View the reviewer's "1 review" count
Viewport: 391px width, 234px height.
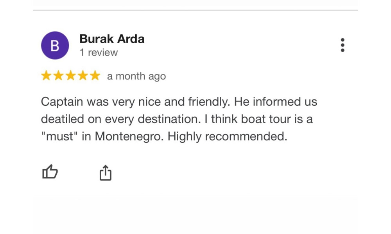click(99, 53)
